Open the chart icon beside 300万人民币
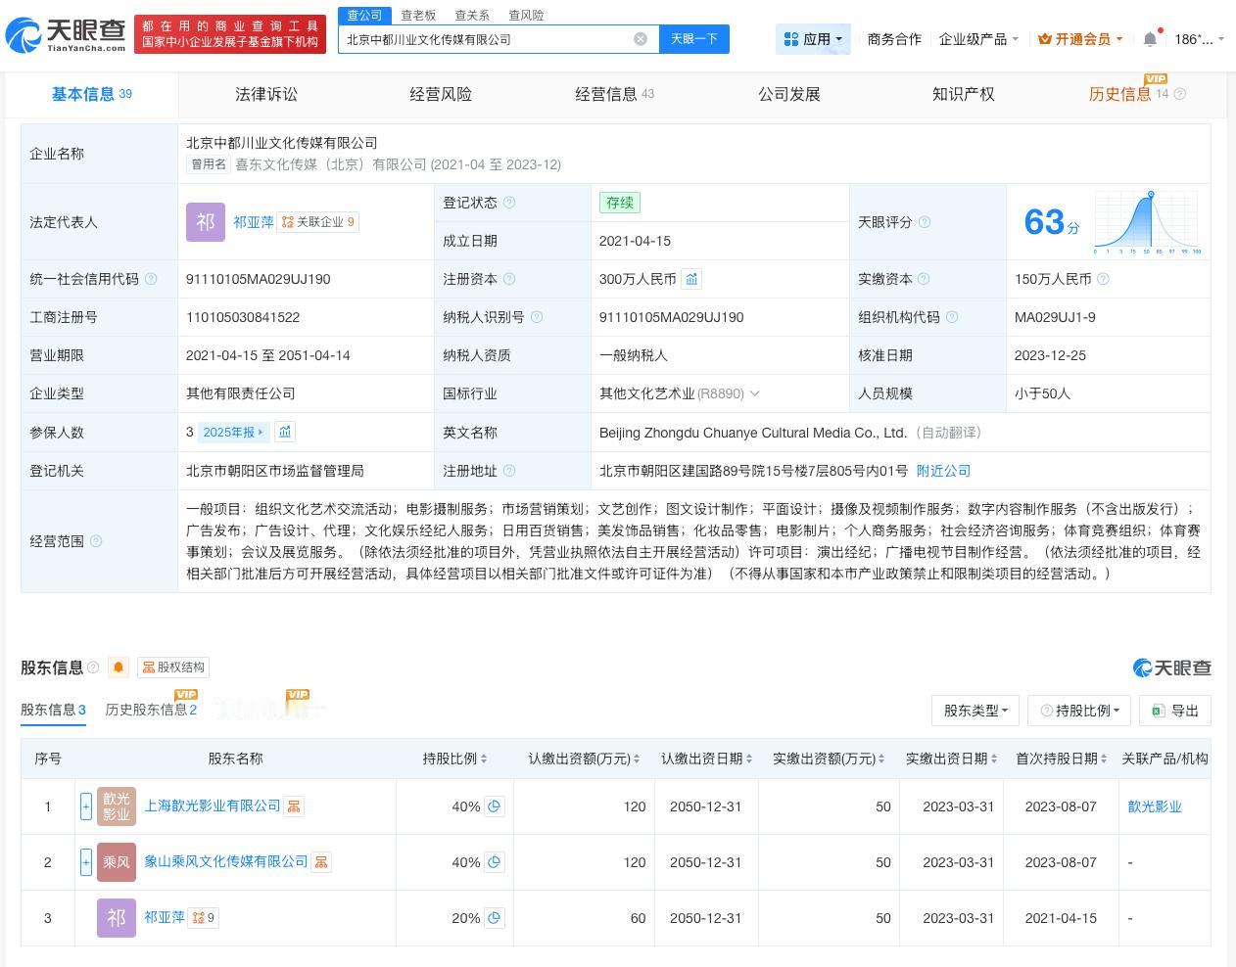Screen dimensions: 1236x967 691,279
